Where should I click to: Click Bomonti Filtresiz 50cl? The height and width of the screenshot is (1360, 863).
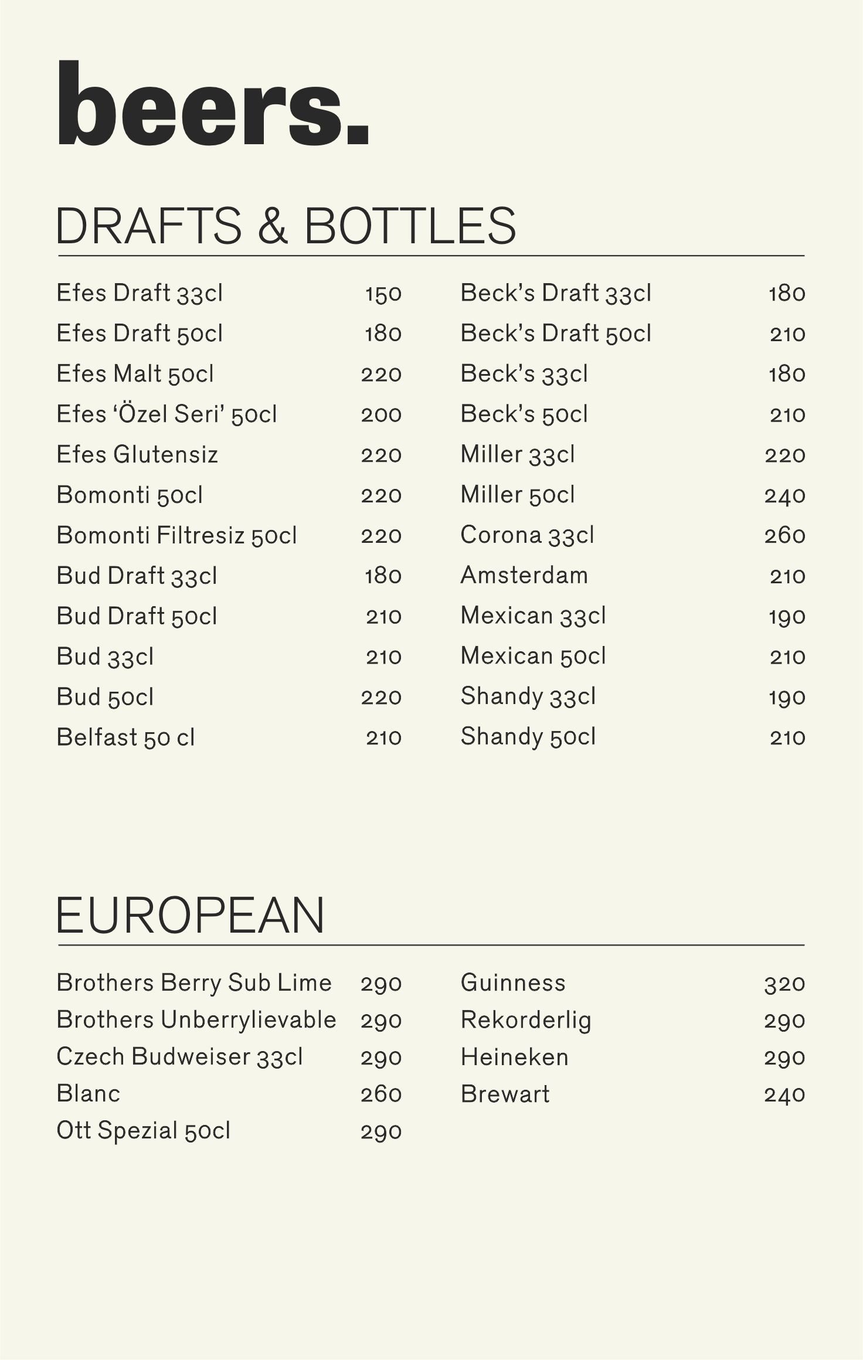click(x=176, y=536)
